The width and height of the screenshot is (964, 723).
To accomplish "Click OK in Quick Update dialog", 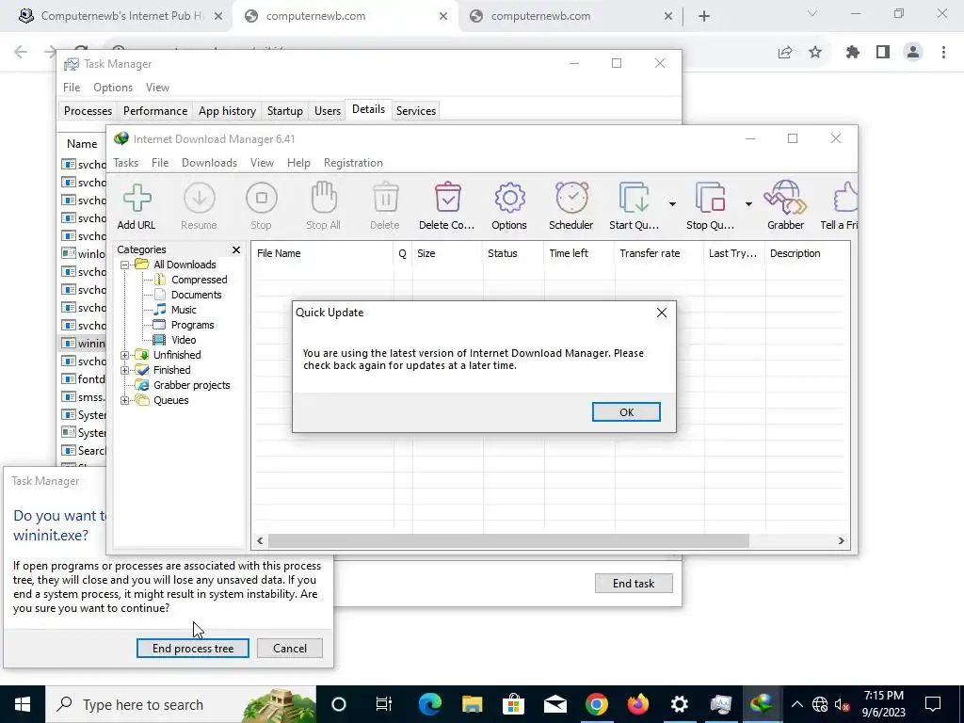I will (x=626, y=412).
